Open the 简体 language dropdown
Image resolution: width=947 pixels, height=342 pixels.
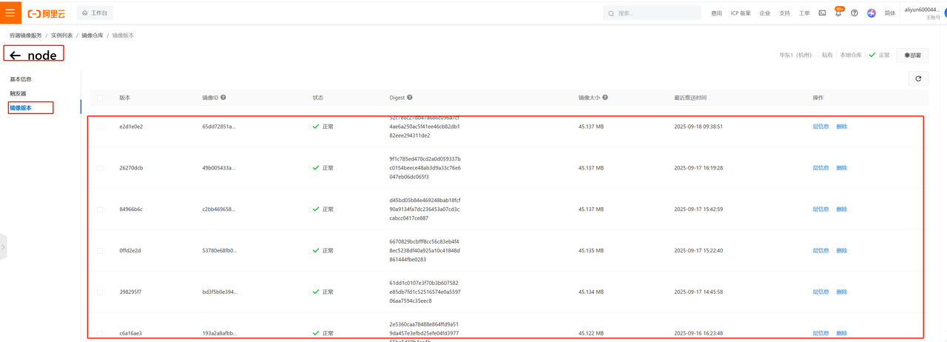[890, 13]
